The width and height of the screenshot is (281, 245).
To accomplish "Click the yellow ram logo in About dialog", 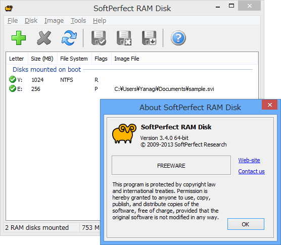I will click(x=124, y=133).
